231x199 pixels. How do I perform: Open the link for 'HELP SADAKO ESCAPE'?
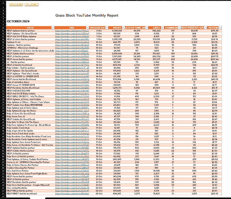click(72, 91)
